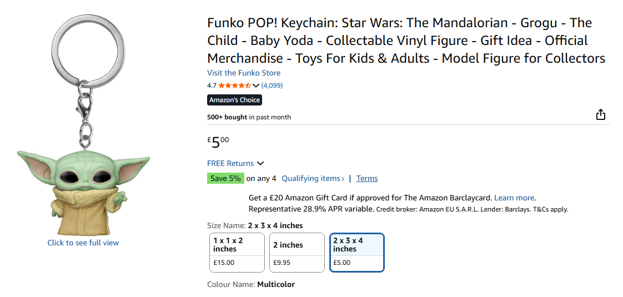Open the FREE Returns details text
This screenshot has width=623, height=297.
(x=230, y=163)
